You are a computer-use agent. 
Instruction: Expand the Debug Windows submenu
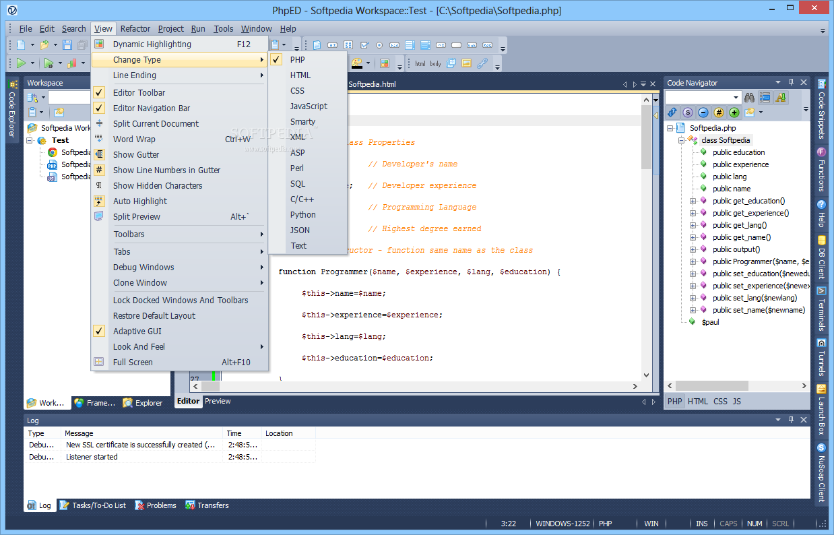[x=180, y=267]
